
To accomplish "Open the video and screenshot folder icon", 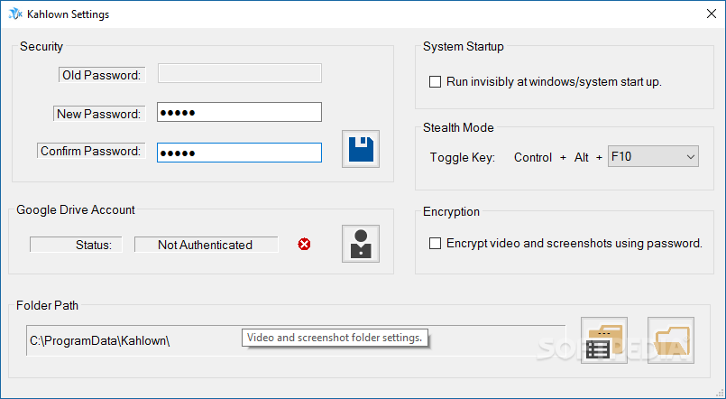I will (671, 340).
